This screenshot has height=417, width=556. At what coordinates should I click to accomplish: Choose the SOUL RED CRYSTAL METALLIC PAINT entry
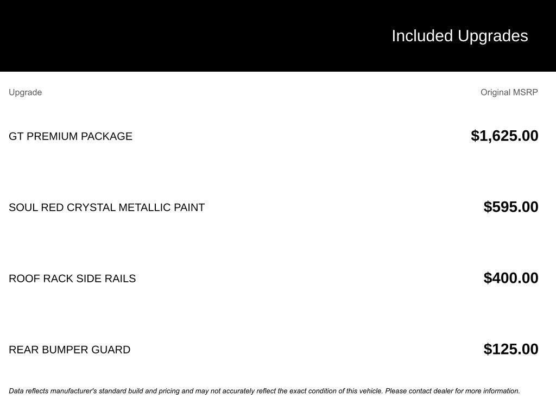pyautogui.click(x=106, y=207)
